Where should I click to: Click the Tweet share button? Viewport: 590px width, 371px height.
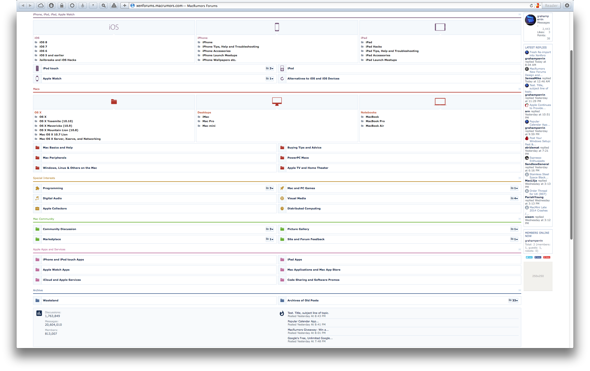pos(529,257)
